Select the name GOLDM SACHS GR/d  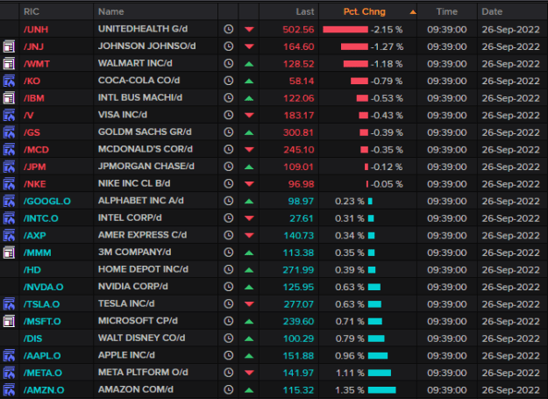click(x=145, y=132)
